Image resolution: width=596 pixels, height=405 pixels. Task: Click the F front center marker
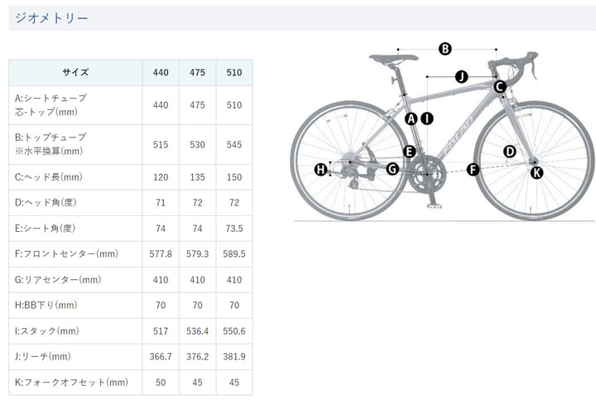(x=473, y=170)
